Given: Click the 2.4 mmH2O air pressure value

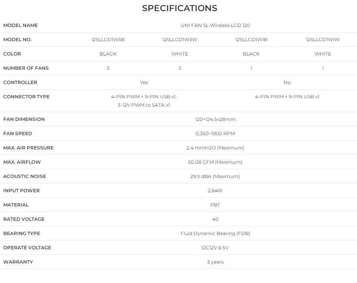Looking at the screenshot, I should (x=215, y=148).
